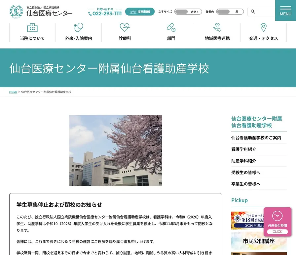
Task: Open sidebar link 受験生の皆様へ
Action: click(259, 172)
